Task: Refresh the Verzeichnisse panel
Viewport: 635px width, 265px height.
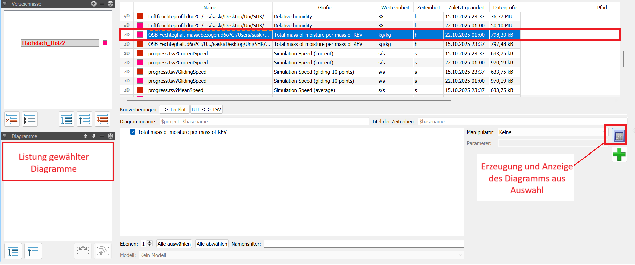Action: [110, 4]
